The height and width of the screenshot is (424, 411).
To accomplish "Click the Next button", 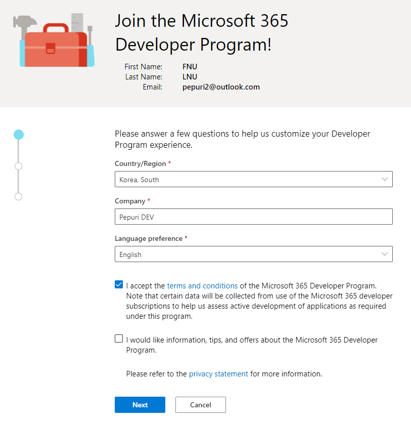I will (140, 405).
